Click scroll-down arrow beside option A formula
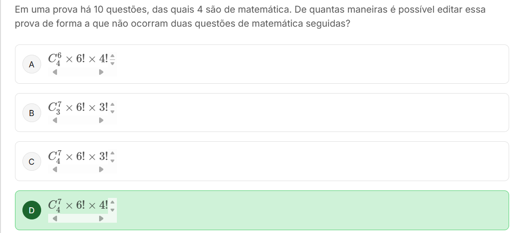518x233 pixels. click(x=112, y=63)
